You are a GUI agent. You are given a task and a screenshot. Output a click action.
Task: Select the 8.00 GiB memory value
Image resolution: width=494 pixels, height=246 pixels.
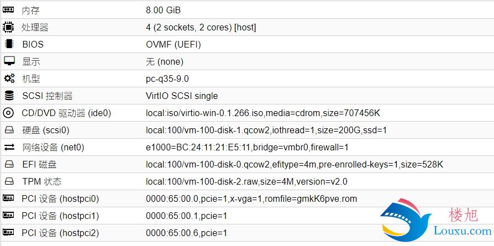pos(163,11)
